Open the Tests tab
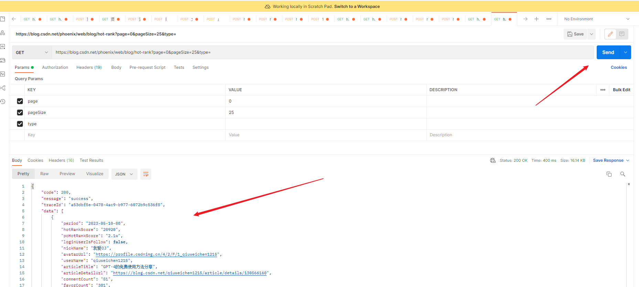This screenshot has height=287, width=639. [179, 67]
